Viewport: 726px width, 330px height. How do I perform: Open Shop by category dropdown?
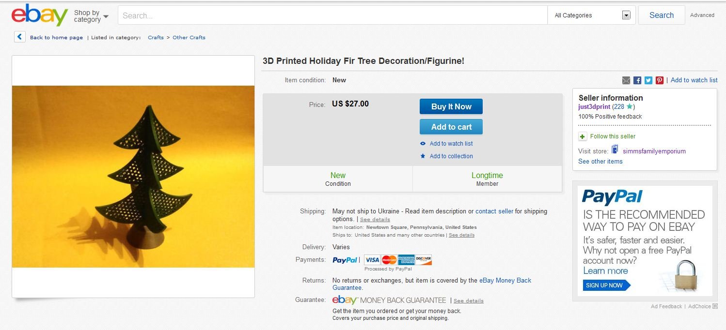(91, 16)
